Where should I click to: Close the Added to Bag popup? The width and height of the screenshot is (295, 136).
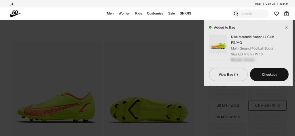click(286, 28)
